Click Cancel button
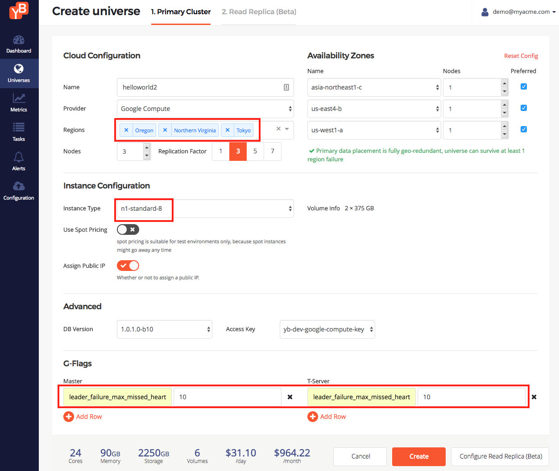The width and height of the screenshot is (559, 471). coord(360,456)
